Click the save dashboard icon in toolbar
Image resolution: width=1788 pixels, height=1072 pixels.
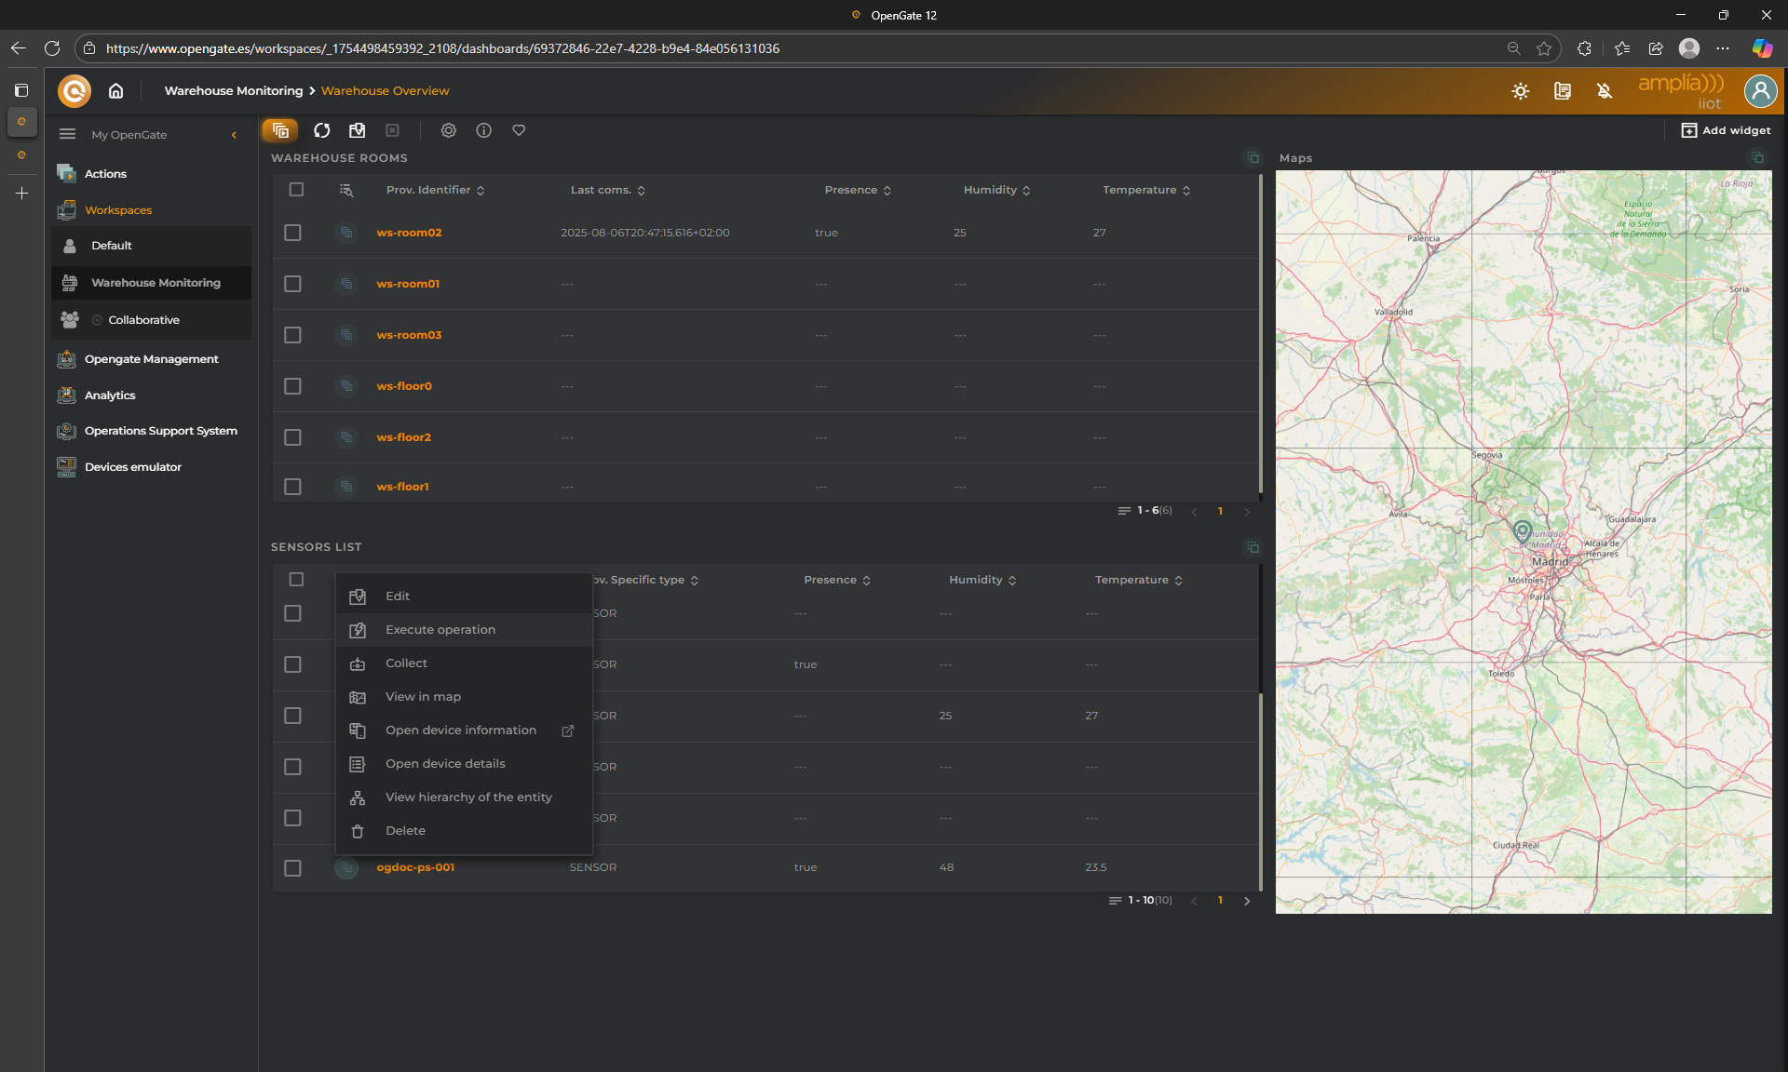tap(357, 130)
